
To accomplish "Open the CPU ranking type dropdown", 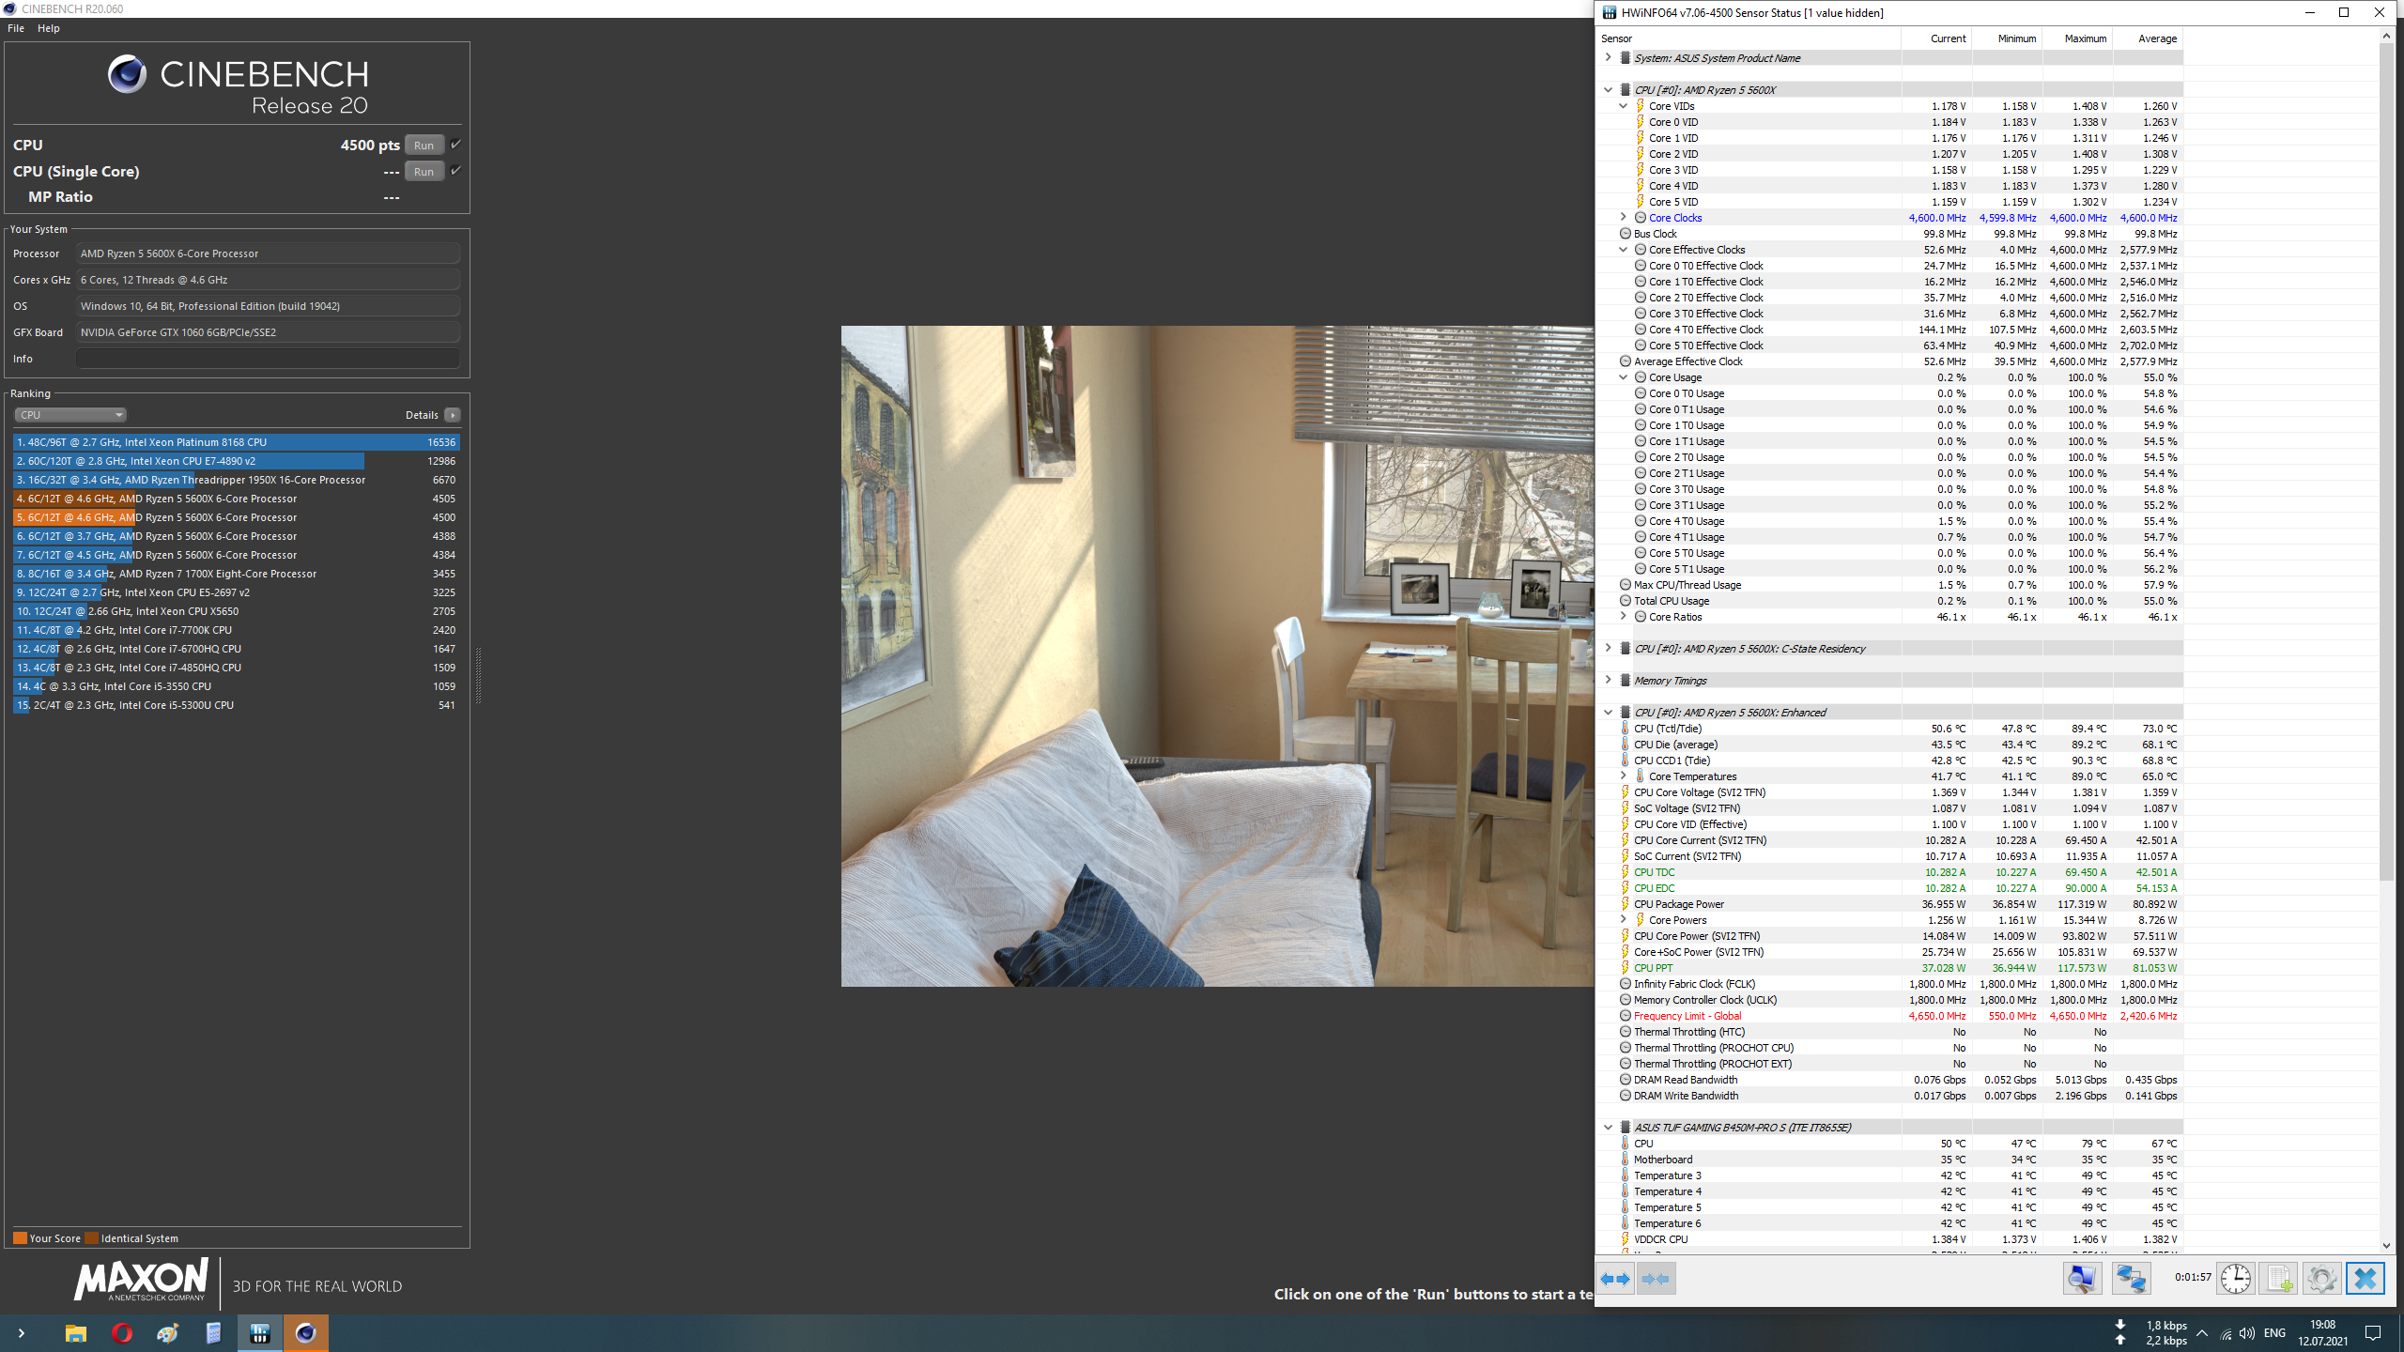I will click(70, 415).
